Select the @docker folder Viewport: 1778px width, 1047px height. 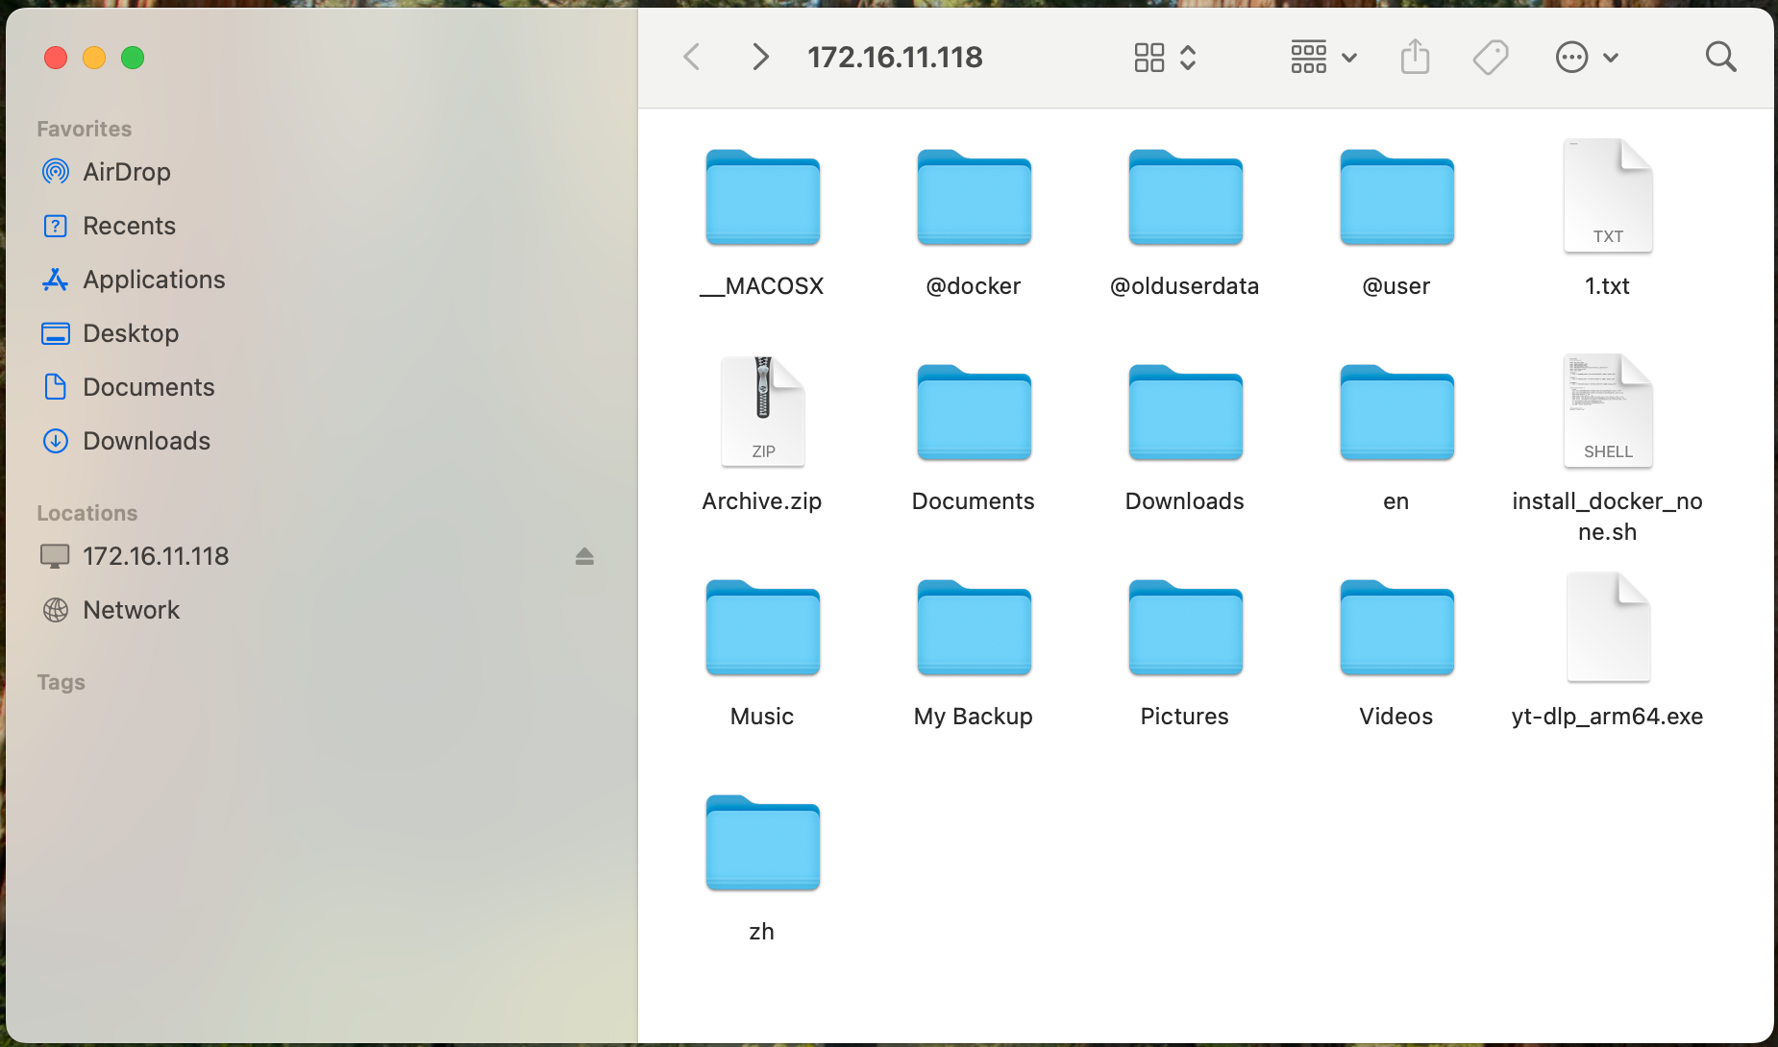click(974, 197)
